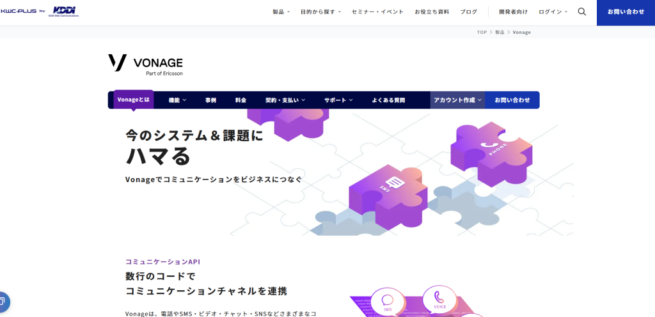The image size is (655, 317).
Task: Click the PHONE puzzle piece graphic
Action: [x=492, y=153]
